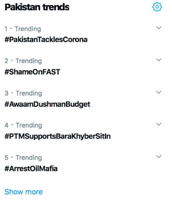Screen dimensions: 172x201
Task: Open more options for #PTMSupportsBaraKhyberSitIn
Action: [x=159, y=124]
